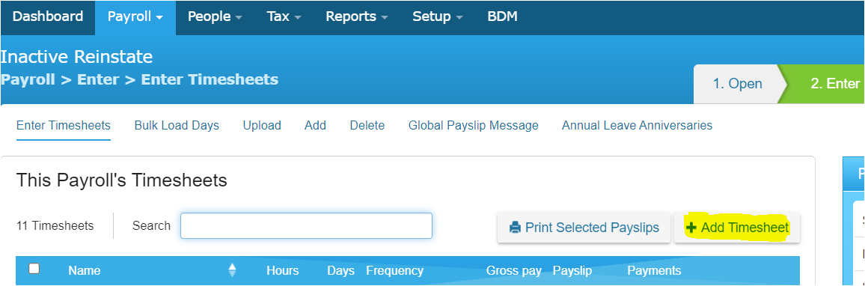Click the 11 Timesheets count text
This screenshot has height=286, width=865.
[55, 226]
